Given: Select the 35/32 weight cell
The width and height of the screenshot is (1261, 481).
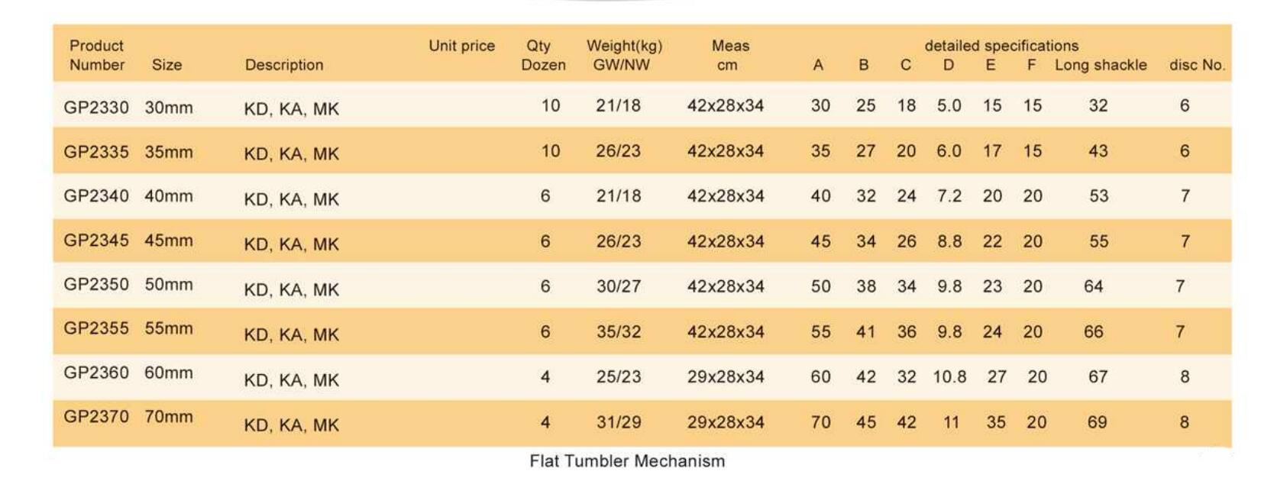Looking at the screenshot, I should point(619,331).
